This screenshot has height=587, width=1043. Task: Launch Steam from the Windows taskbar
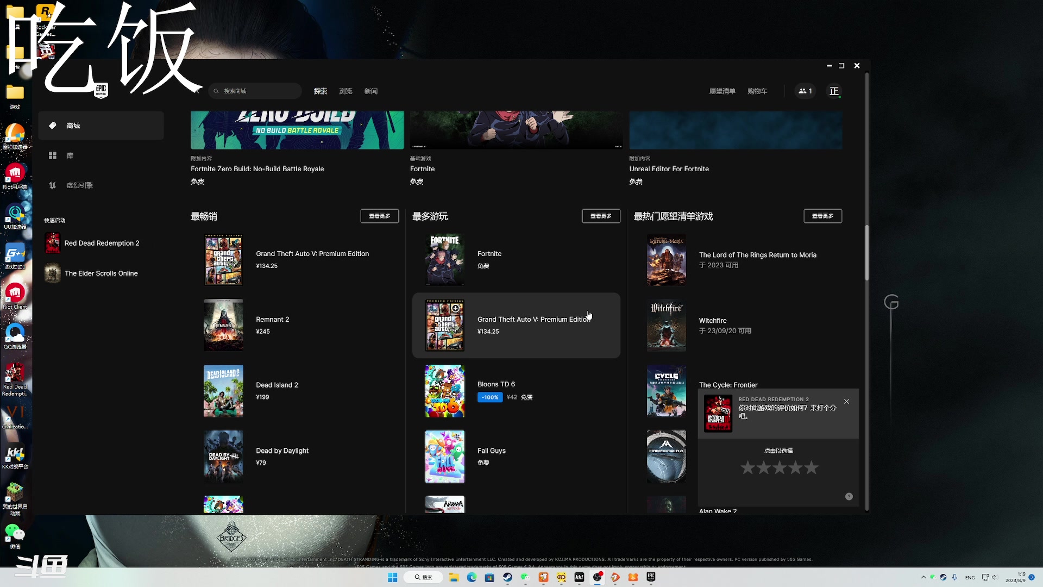[507, 577]
